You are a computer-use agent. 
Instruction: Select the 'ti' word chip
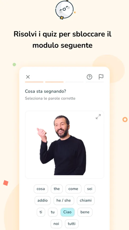[41, 212]
